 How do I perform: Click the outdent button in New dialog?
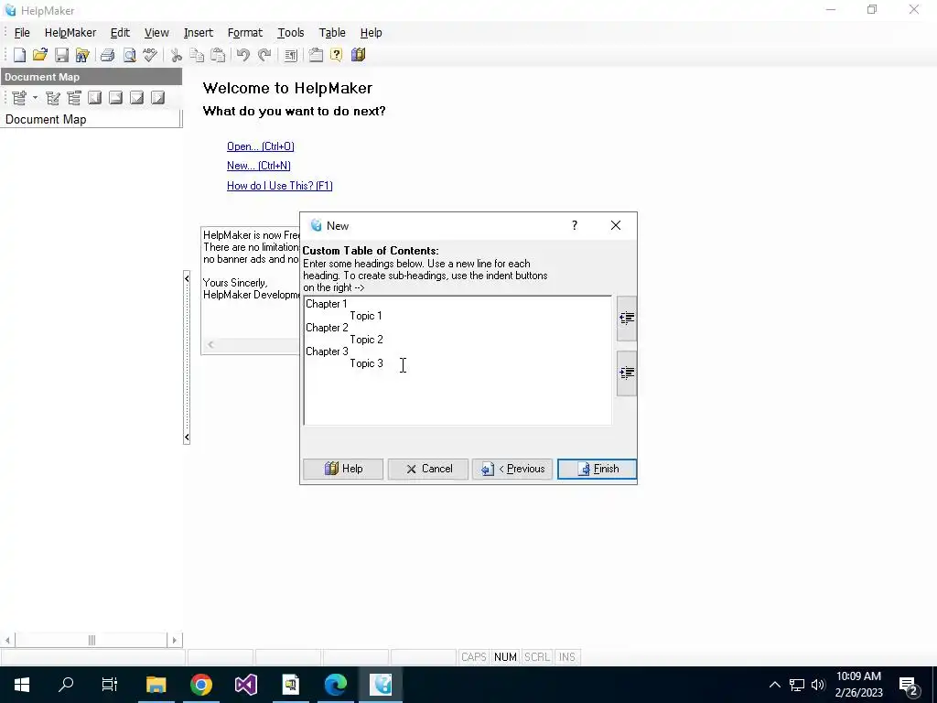pos(626,318)
